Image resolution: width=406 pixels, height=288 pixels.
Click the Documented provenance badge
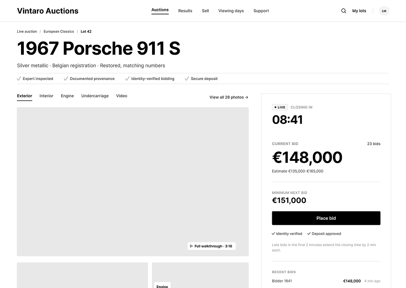89,79
